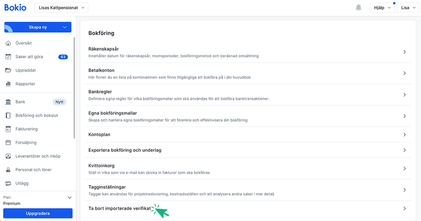Open the Räkenskapsår settings row
This screenshot has width=421, height=221.
point(247,52)
